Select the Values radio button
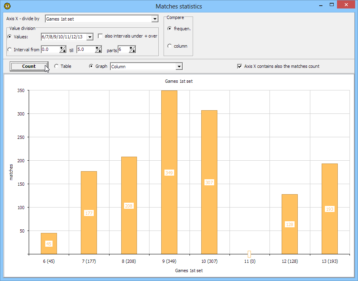This screenshot has height=281, width=358. coord(10,37)
